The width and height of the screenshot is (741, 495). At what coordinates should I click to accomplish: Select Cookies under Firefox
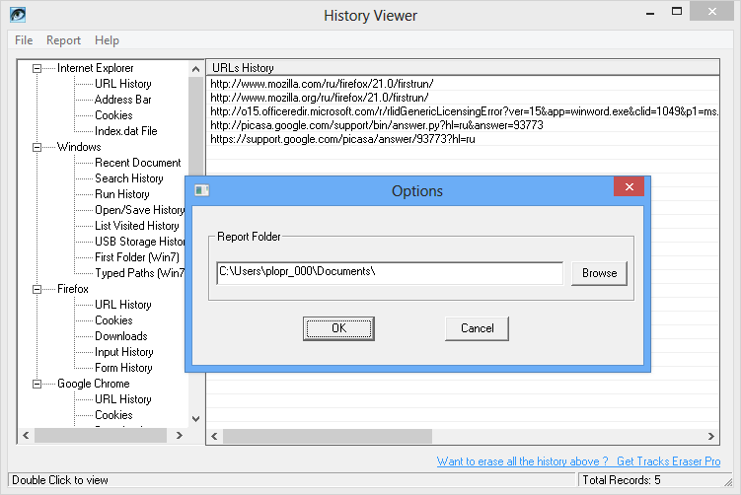[x=113, y=320]
